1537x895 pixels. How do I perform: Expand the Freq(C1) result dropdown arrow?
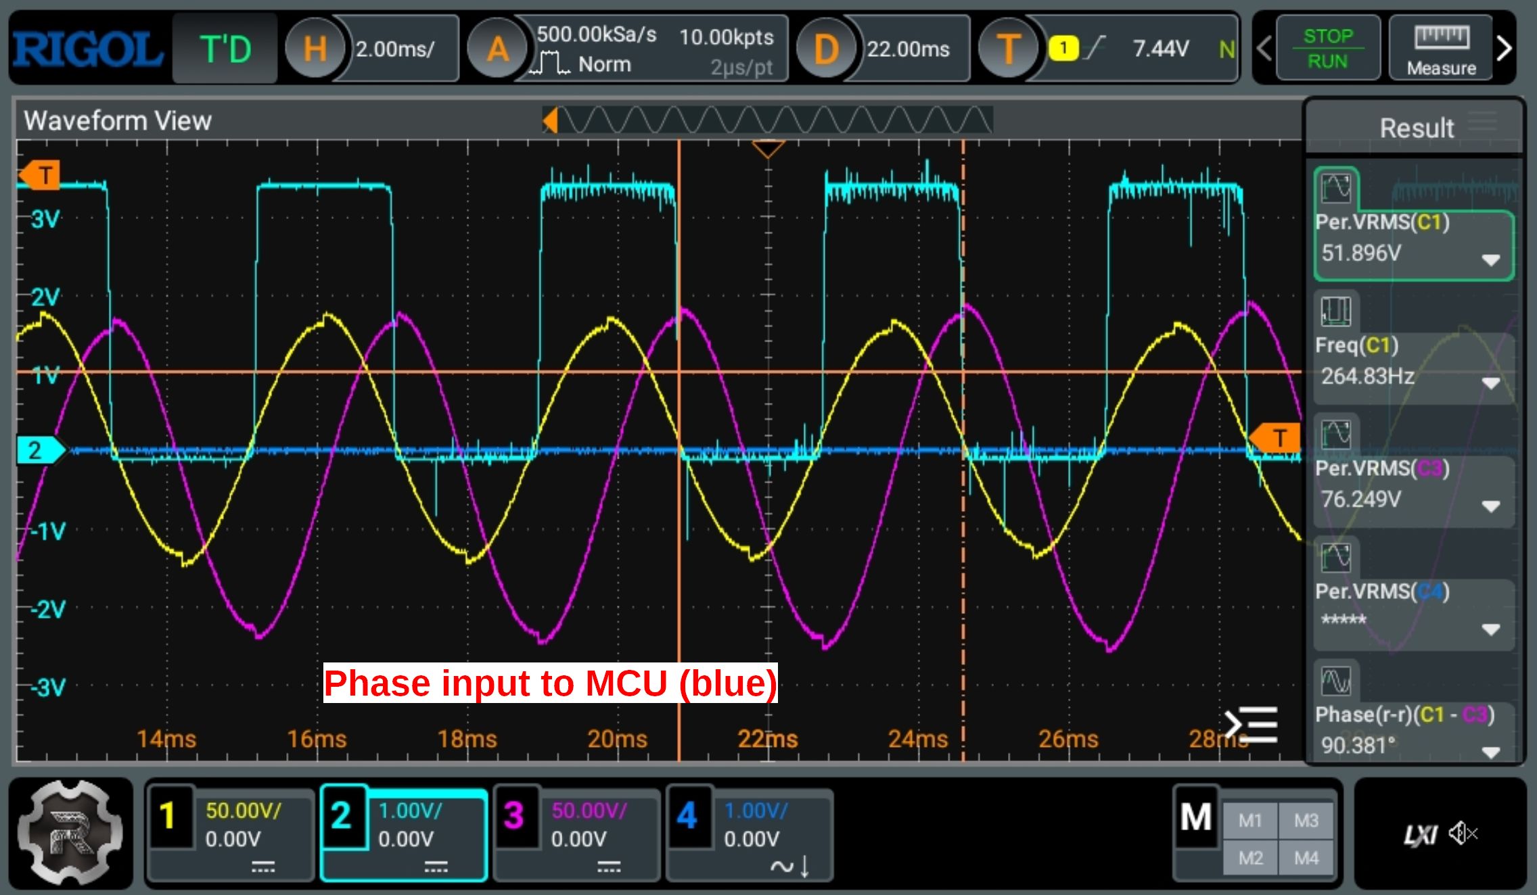pos(1490,383)
